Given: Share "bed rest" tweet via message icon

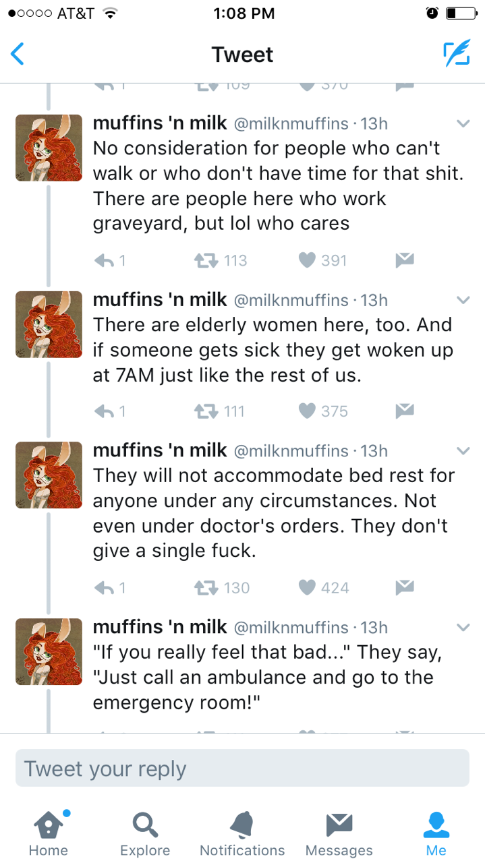Looking at the screenshot, I should click(404, 588).
